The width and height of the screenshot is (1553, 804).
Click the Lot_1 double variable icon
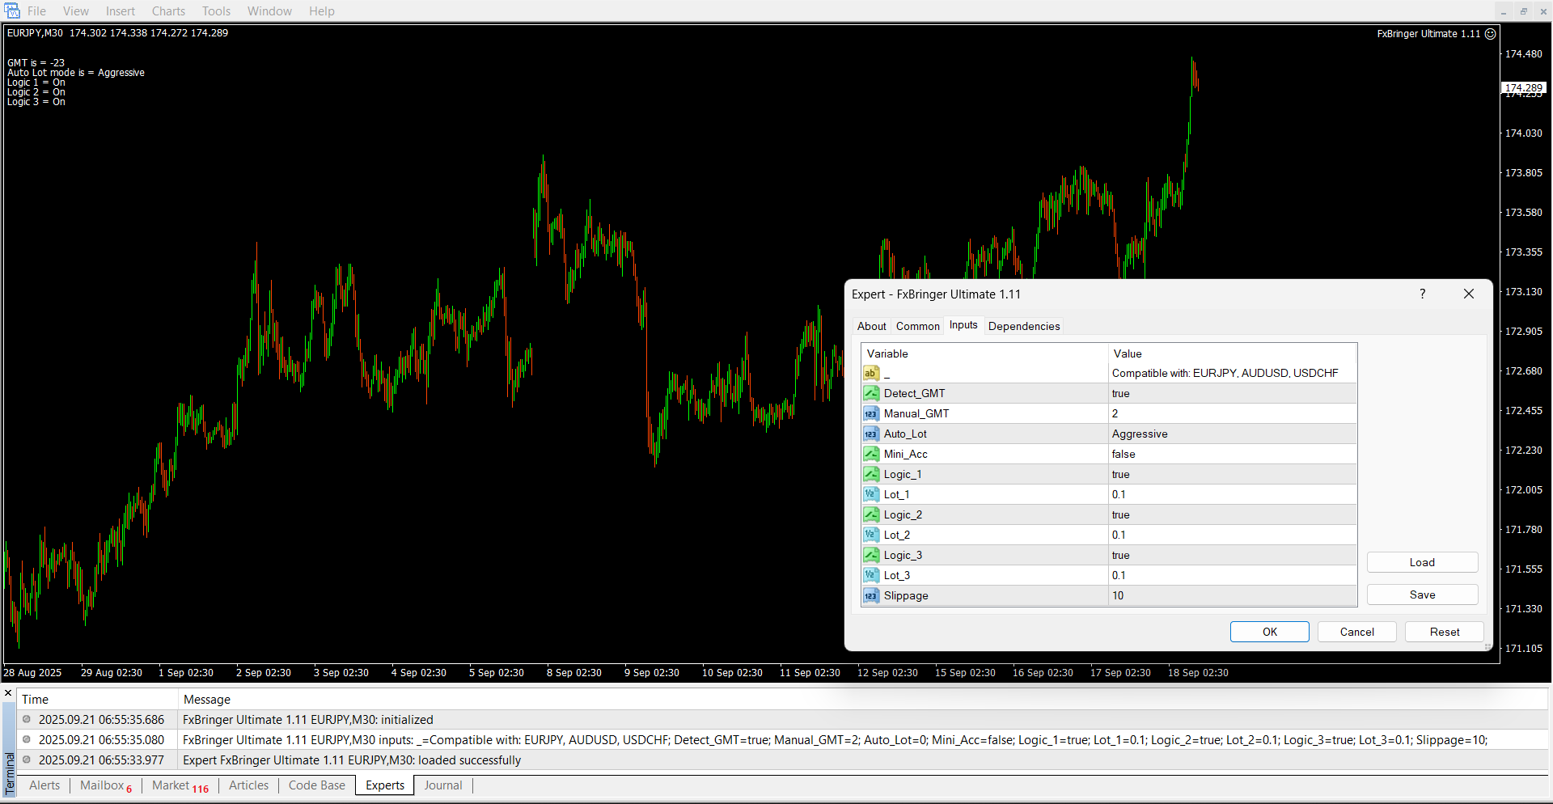(871, 494)
